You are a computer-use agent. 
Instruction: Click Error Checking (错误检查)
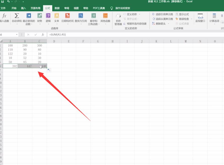tap(182, 19)
